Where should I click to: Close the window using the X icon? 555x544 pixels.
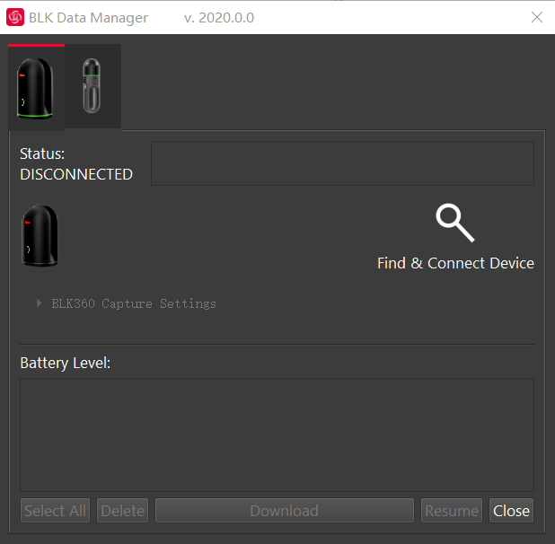(x=537, y=17)
